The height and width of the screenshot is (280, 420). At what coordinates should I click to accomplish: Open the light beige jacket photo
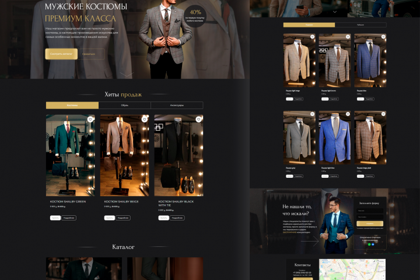299,60
